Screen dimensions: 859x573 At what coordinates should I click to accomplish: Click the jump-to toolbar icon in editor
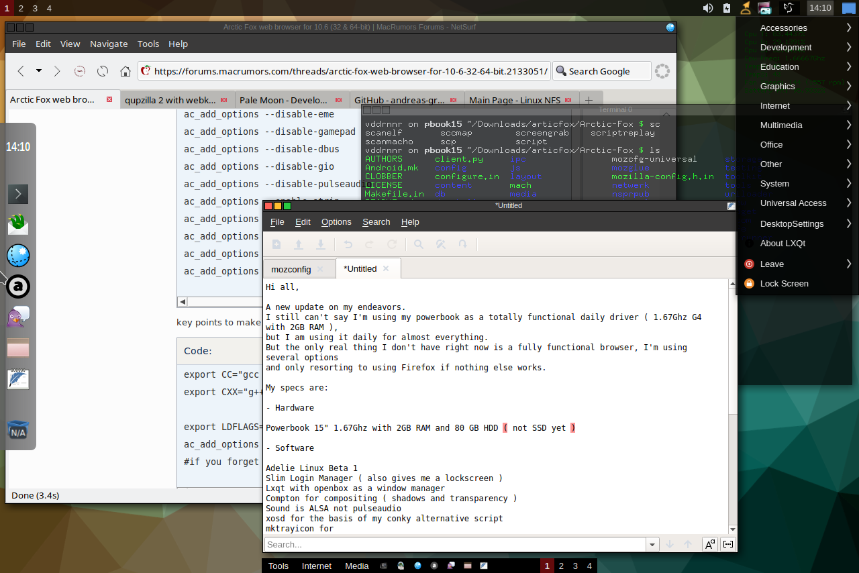463,245
